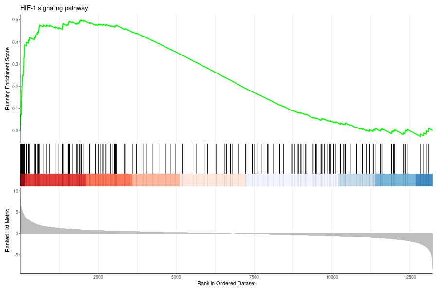Click the salmon color band segment
The image size is (438, 292).
156,180
